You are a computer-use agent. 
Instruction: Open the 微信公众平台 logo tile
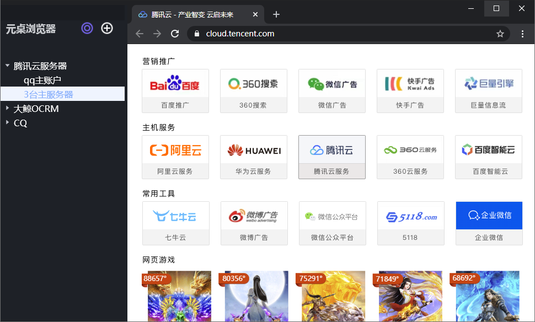pos(333,216)
